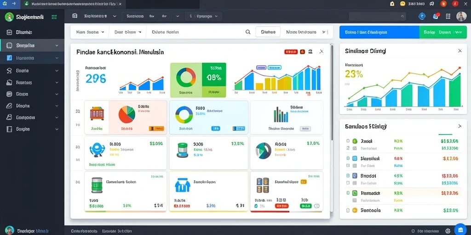The height and width of the screenshot is (235, 471).
Task: Click the magnifier search icon in filter bar
Action: click(x=248, y=32)
